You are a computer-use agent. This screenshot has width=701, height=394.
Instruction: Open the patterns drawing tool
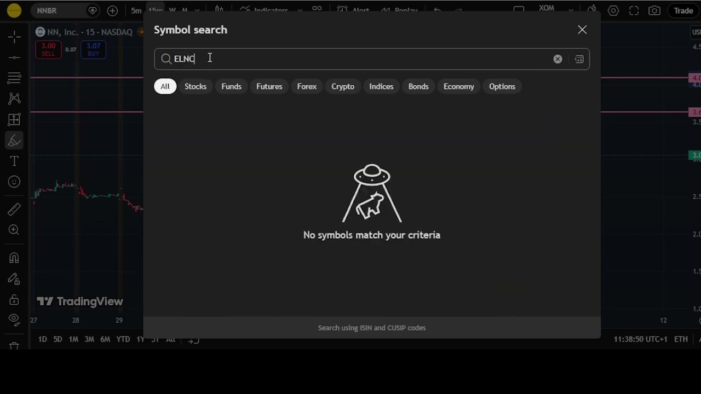[14, 99]
